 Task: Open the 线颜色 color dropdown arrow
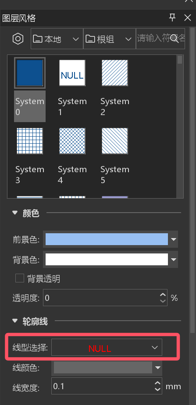[157, 368]
